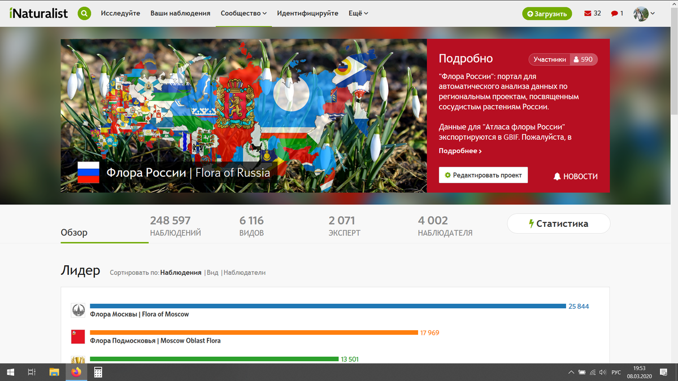Click the green Загрузить button
678x381 pixels.
click(x=546, y=12)
